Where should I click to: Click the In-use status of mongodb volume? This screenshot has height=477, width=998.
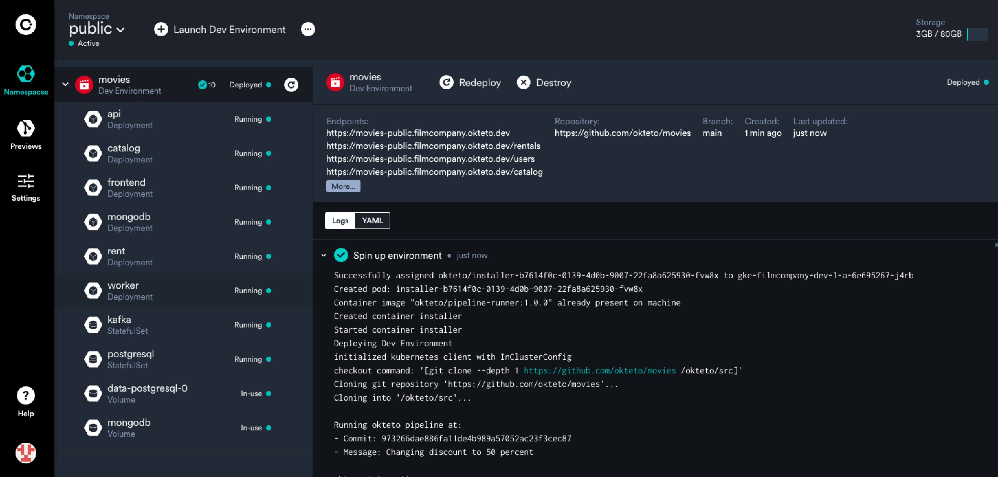[256, 428]
